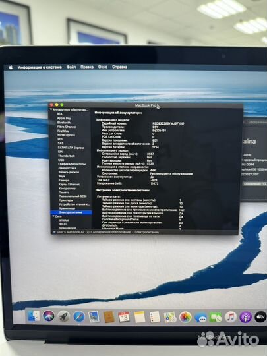
Task: Select Графика/Мониторы in sidebar
Action: click(72, 164)
